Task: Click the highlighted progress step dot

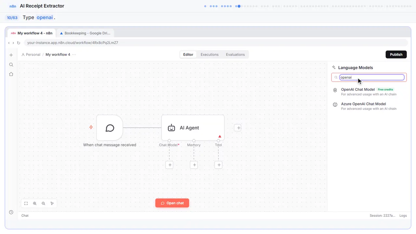Action: pyautogui.click(x=239, y=6)
